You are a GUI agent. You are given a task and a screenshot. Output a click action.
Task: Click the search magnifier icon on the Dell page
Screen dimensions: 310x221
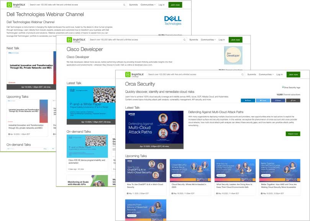[x=124, y=5]
